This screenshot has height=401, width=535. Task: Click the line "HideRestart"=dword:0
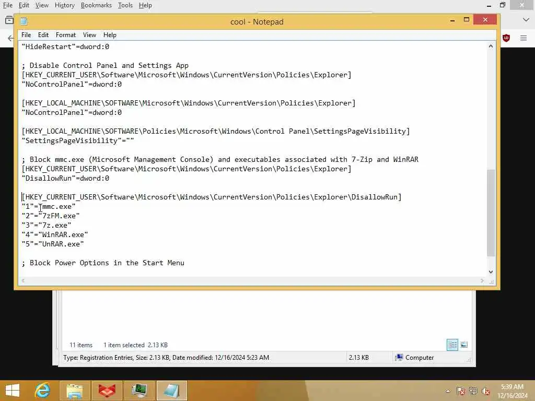(65, 46)
